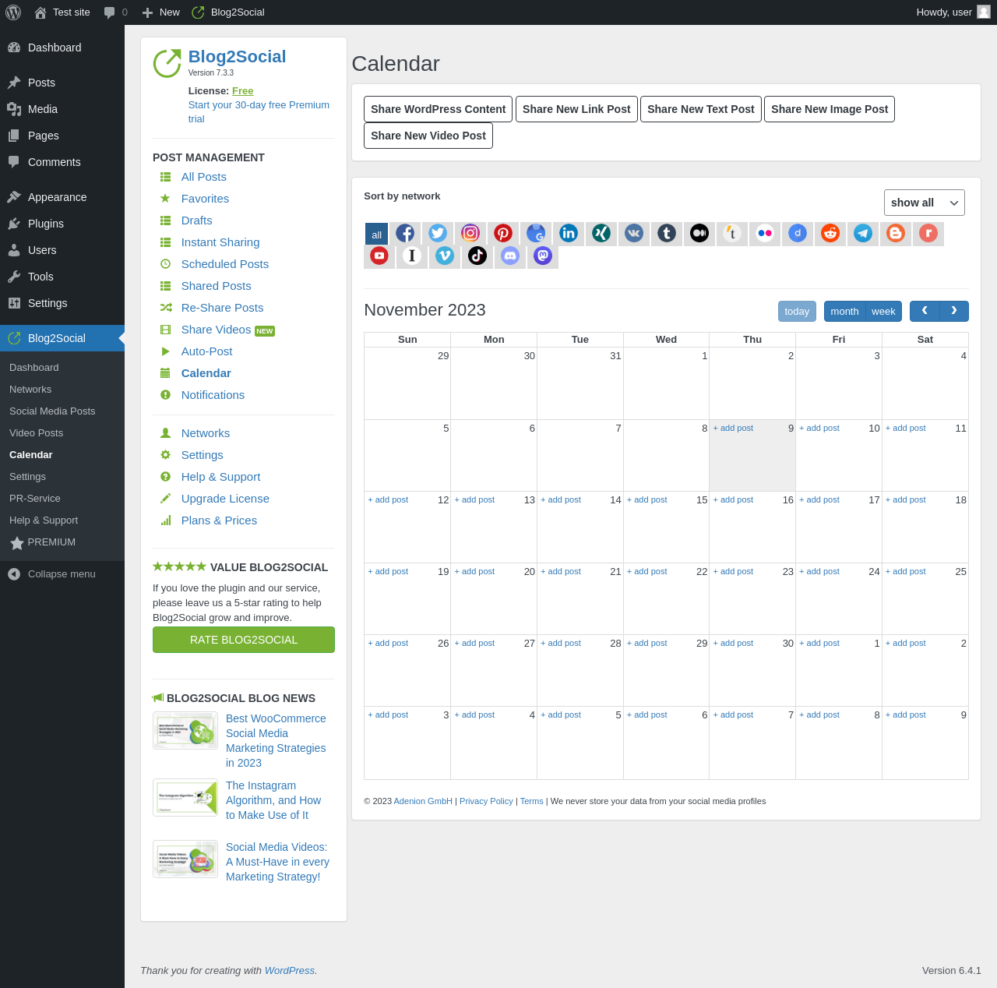Viewport: 997px width, 988px height.
Task: Click the RATE BLOG2SOCIAL button
Action: tap(244, 640)
